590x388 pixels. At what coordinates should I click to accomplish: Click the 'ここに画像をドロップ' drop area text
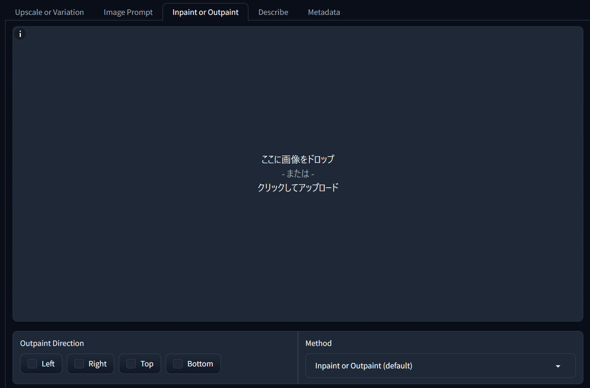coord(297,159)
